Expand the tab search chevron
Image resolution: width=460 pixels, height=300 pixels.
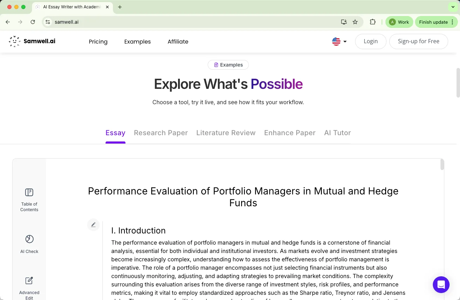tap(453, 7)
